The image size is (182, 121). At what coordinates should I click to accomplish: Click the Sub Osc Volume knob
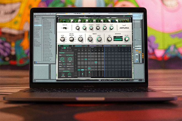click(81, 39)
